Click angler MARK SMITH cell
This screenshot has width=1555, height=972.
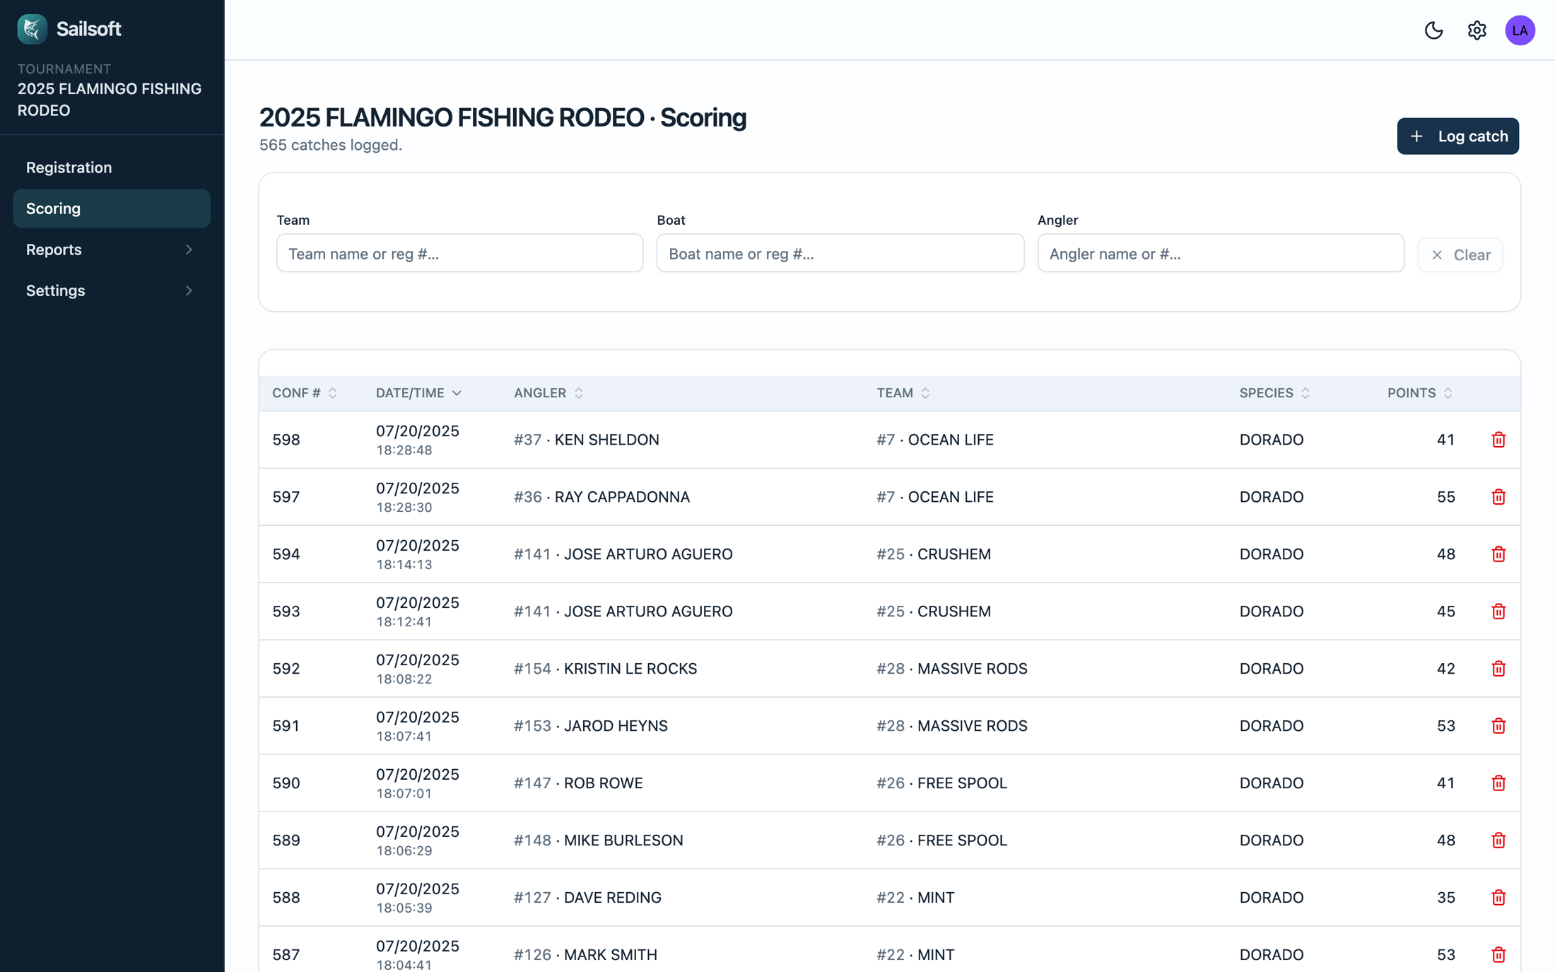tap(585, 955)
